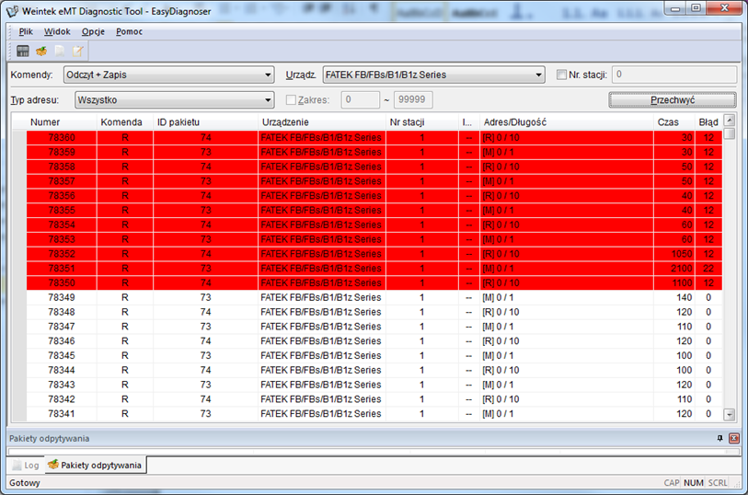Screen dimensions: 748x495
Task: Close the Pakiety odpytywania panel
Action: 734,438
